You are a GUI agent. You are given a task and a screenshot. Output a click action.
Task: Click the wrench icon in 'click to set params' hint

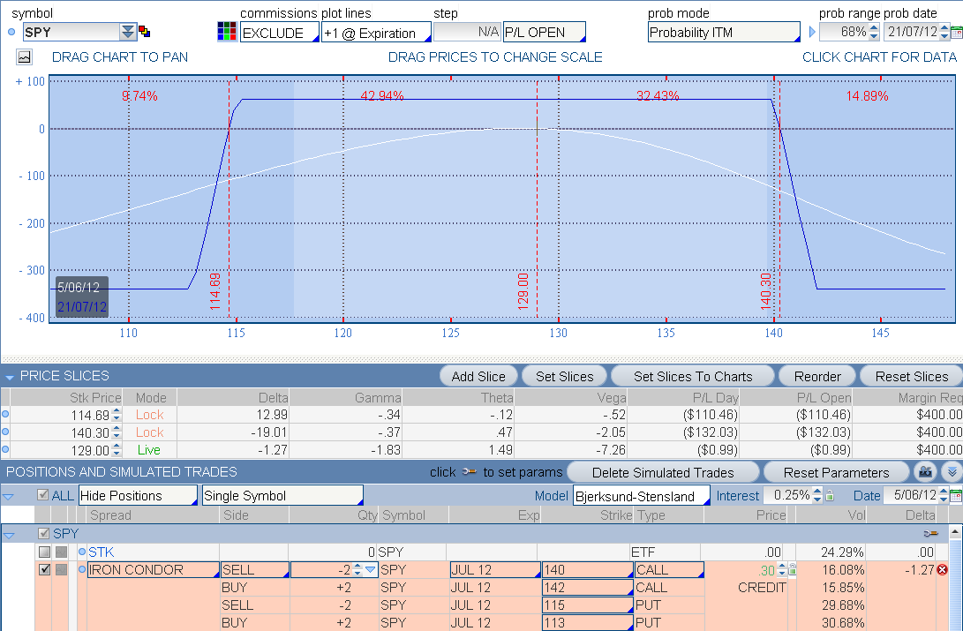470,471
